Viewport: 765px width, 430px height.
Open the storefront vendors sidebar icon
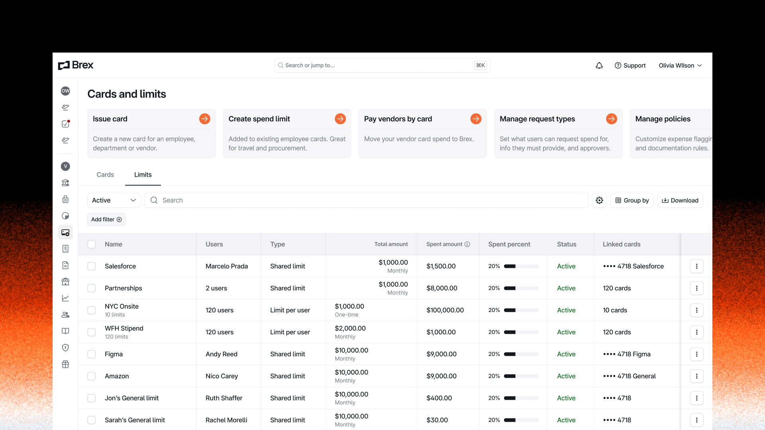(65, 282)
